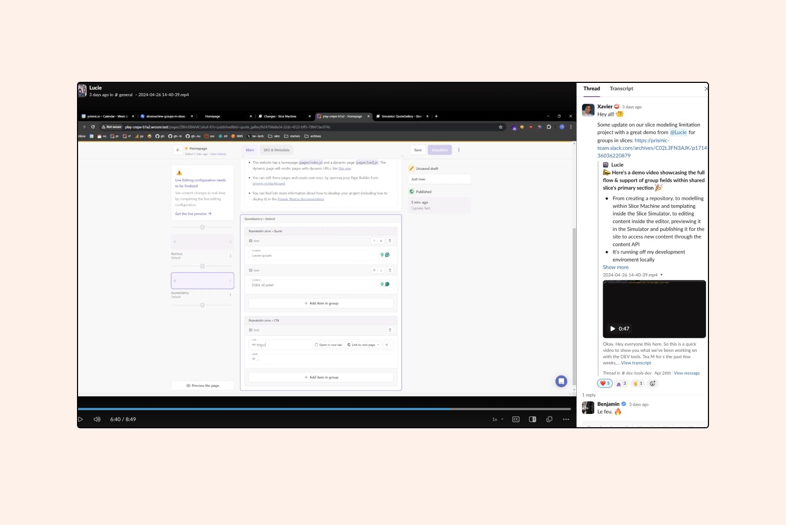Click the 'Get the live preview' link
Viewport: 786px width, 525px height.
click(193, 214)
